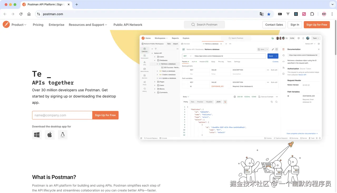Screen dimensions: 337x193
Task: Select the Monitors sidebar icon
Action: pos(145,76)
